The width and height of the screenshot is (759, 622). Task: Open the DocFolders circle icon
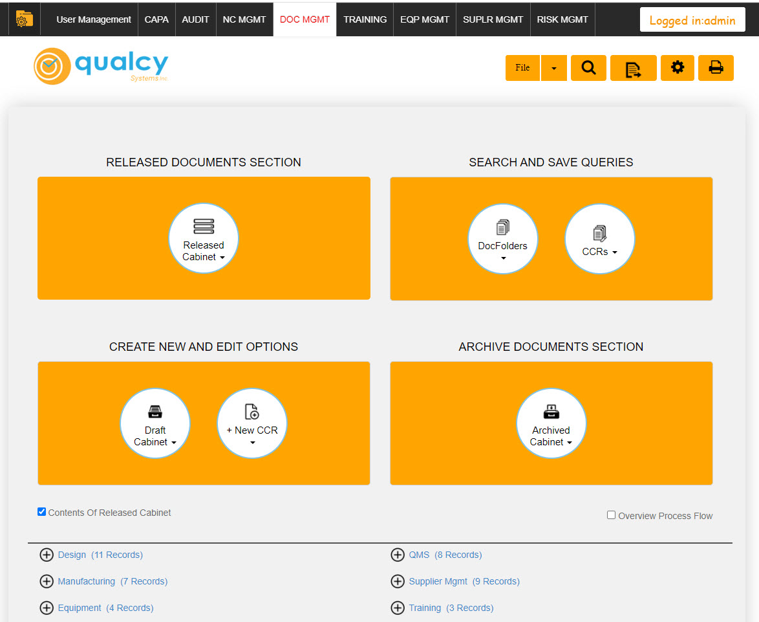click(502, 239)
